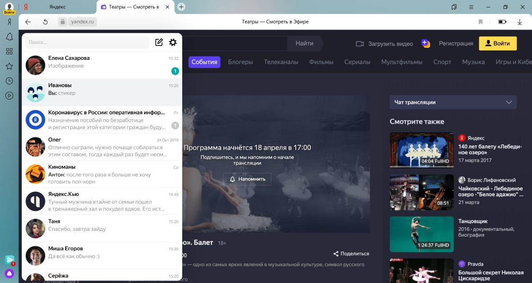
Task: Open chat with Серёжа
Action: (102, 275)
